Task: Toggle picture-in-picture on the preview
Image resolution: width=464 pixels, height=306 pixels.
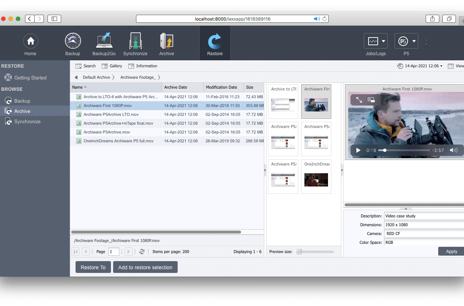Action: point(371,100)
